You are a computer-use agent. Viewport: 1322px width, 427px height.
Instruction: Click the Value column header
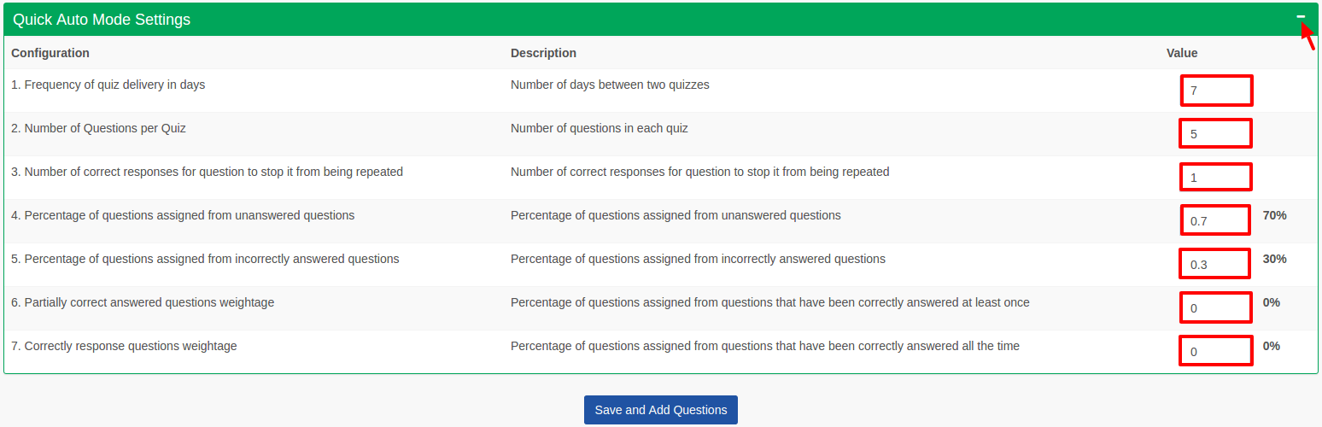click(x=1182, y=53)
